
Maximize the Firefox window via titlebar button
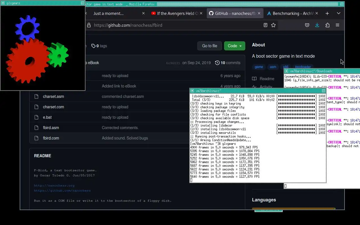(342, 4)
